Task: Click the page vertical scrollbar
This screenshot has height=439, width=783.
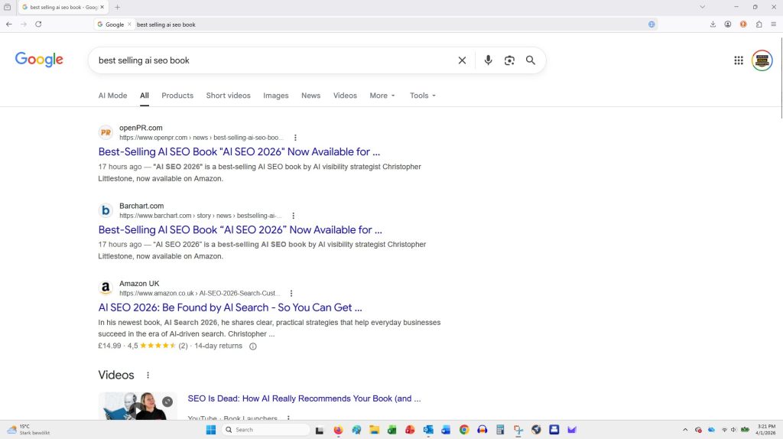Action: pyautogui.click(x=781, y=77)
